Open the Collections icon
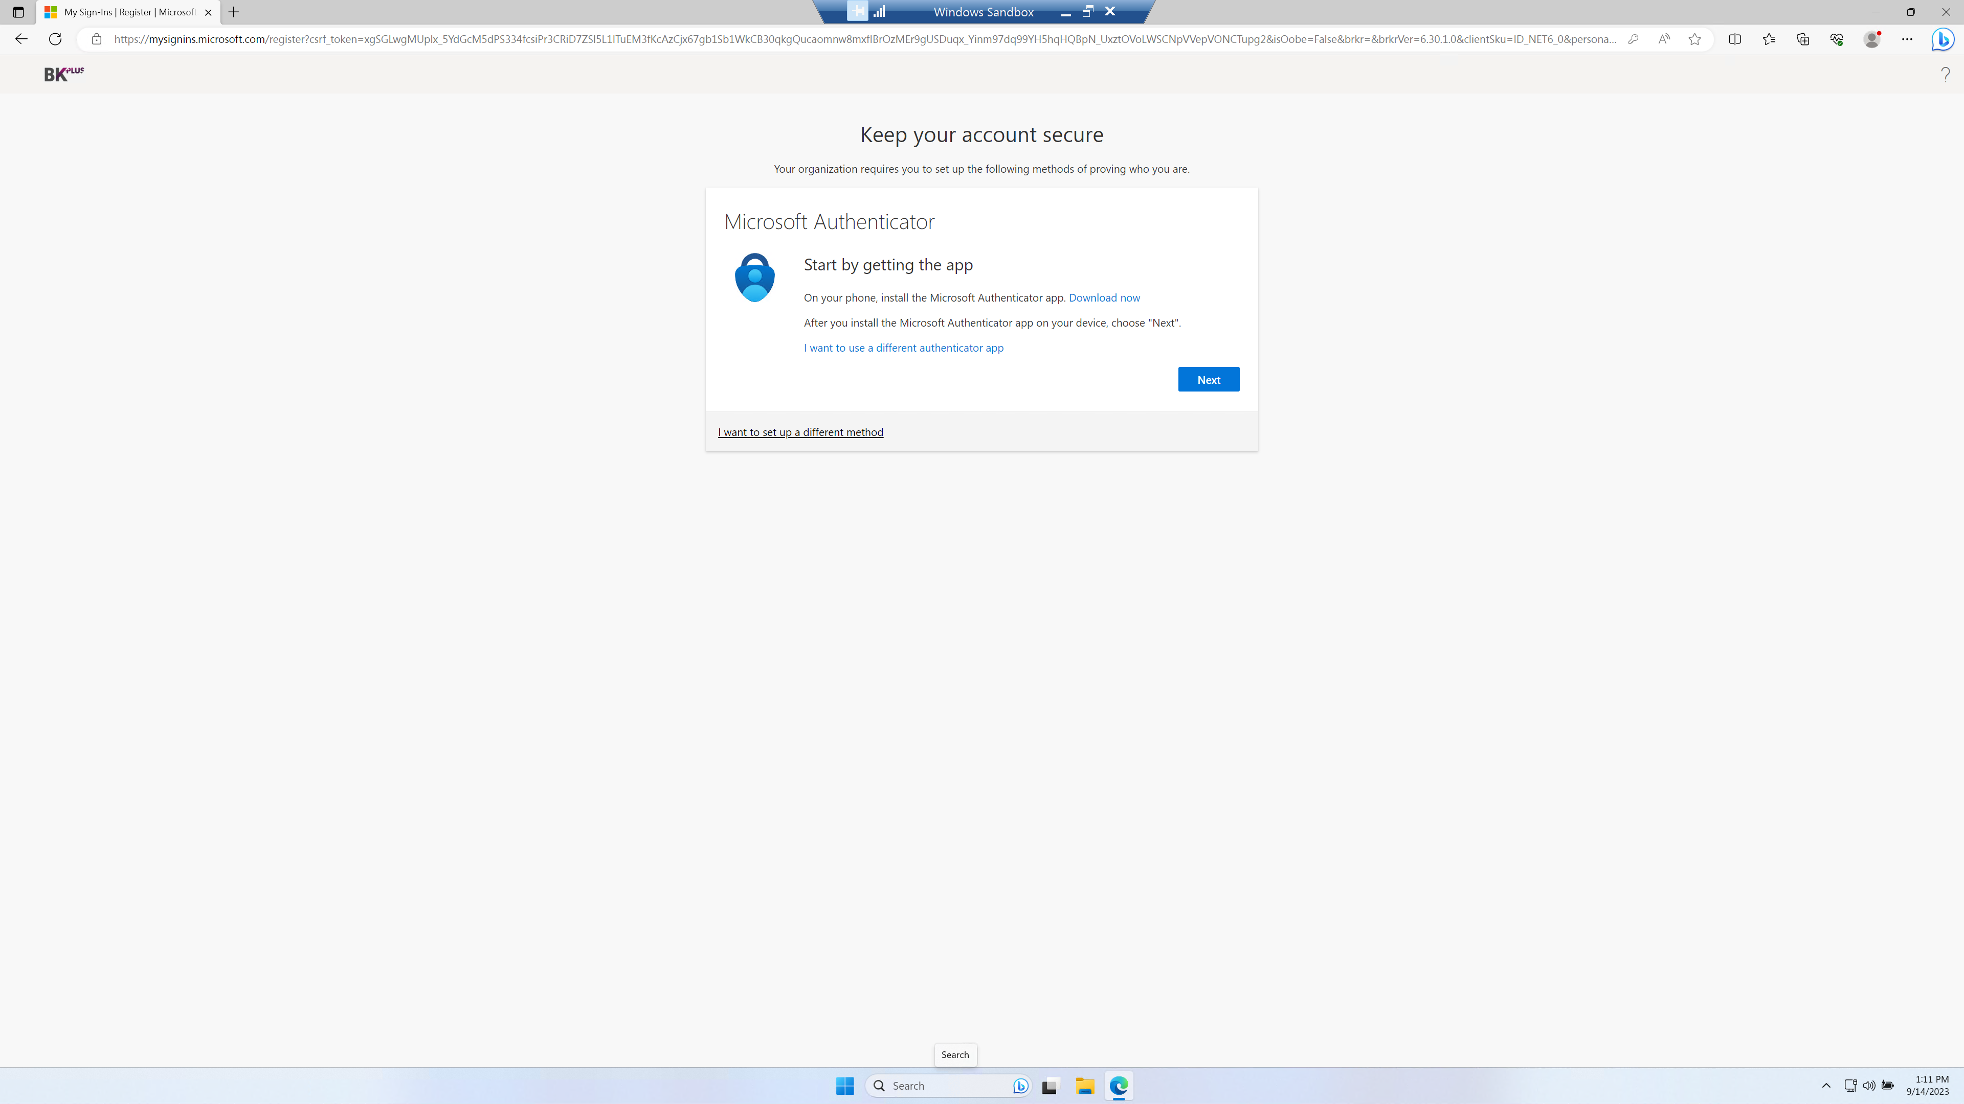 pyautogui.click(x=1802, y=39)
